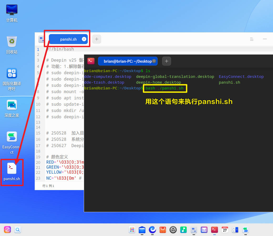Open the global translation desktop icon
The image size is (273, 236).
pyautogui.click(x=12, y=79)
